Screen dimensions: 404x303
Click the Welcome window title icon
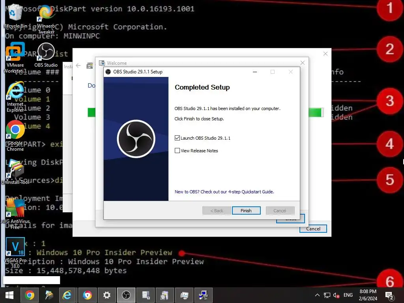102,63
